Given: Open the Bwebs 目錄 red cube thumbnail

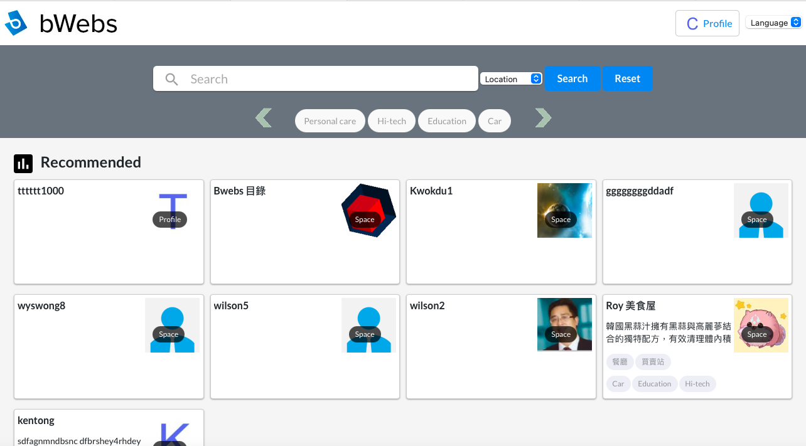Looking at the screenshot, I should coord(368,210).
